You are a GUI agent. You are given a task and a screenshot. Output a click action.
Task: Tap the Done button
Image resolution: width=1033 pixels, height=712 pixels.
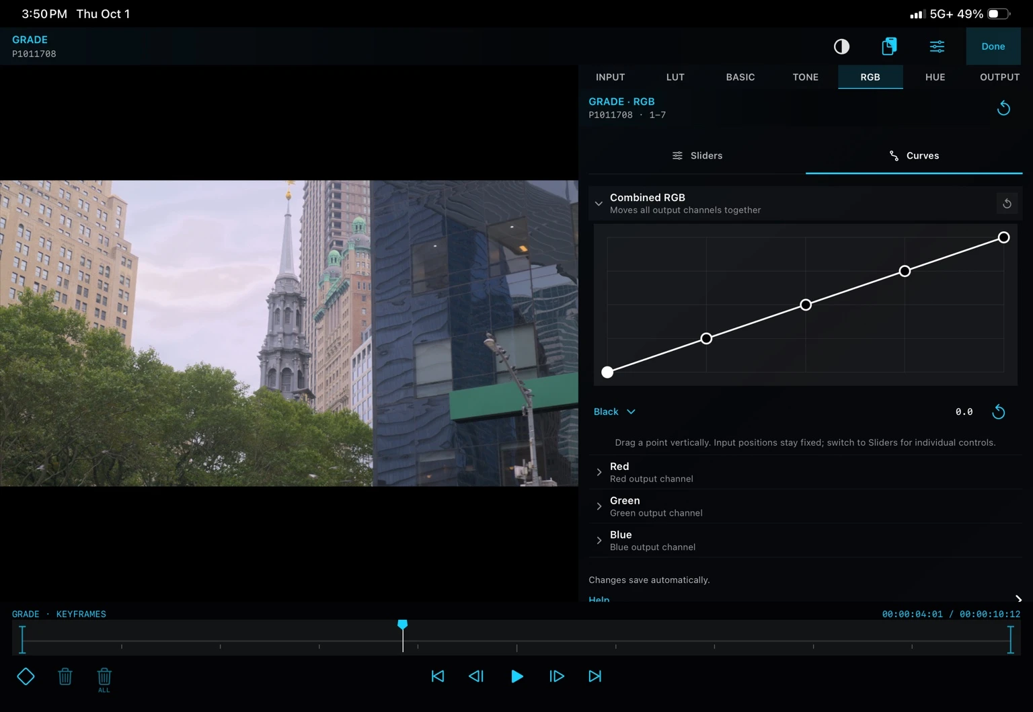[x=993, y=46]
